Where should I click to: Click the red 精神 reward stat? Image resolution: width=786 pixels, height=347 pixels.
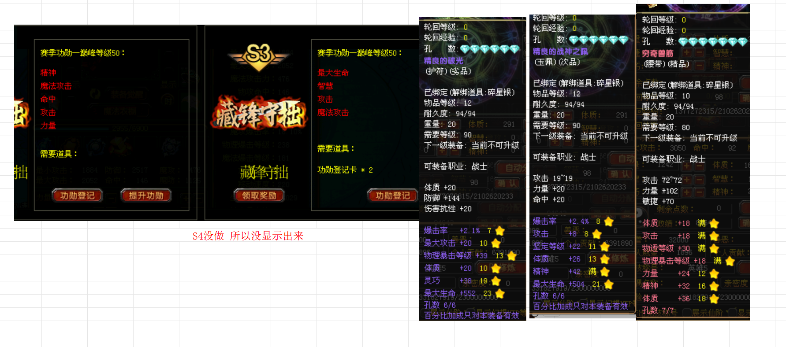point(48,73)
